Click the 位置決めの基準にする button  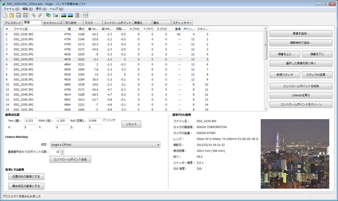tap(26, 177)
